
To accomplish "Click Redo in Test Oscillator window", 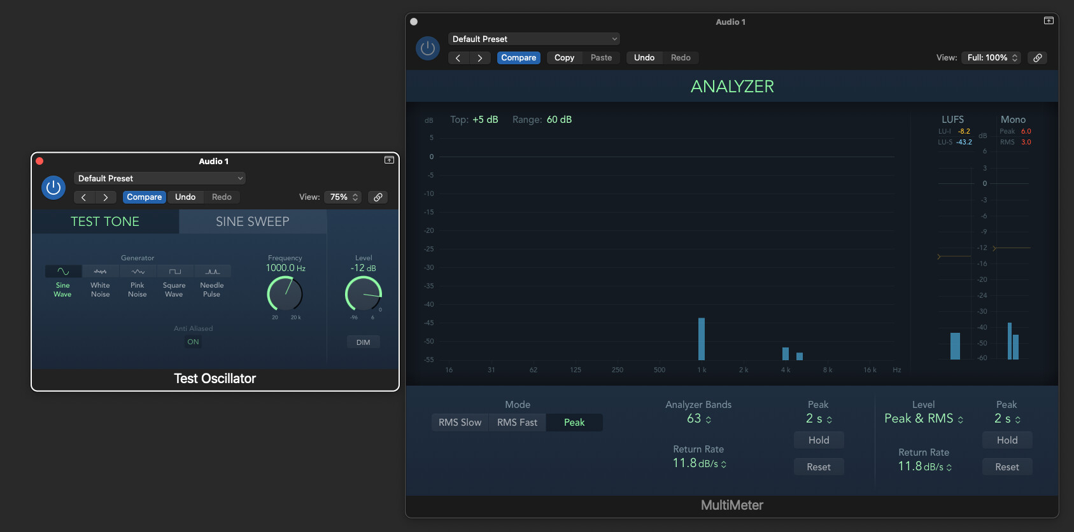I will [x=222, y=197].
